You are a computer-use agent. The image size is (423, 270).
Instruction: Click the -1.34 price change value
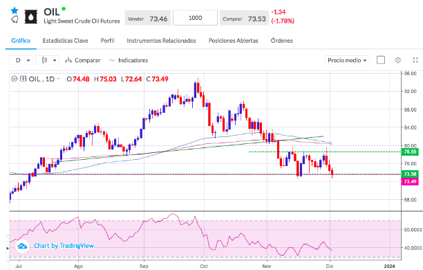[x=279, y=12]
